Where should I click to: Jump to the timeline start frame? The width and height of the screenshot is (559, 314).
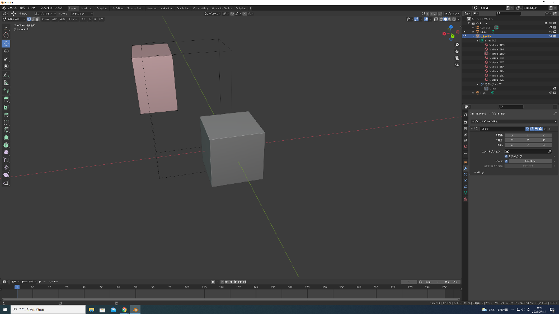pyautogui.click(x=222, y=282)
